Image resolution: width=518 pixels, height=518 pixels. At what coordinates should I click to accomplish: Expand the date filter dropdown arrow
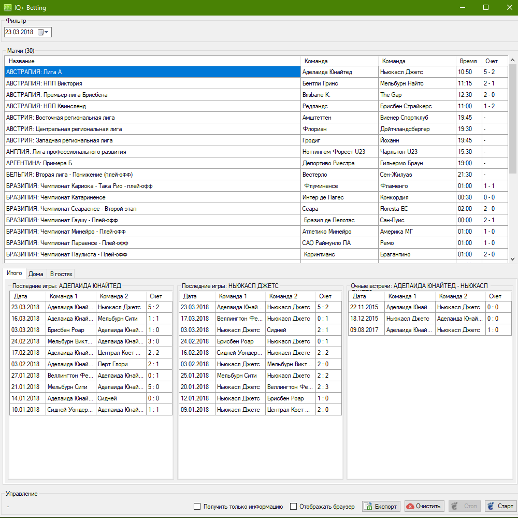point(47,32)
